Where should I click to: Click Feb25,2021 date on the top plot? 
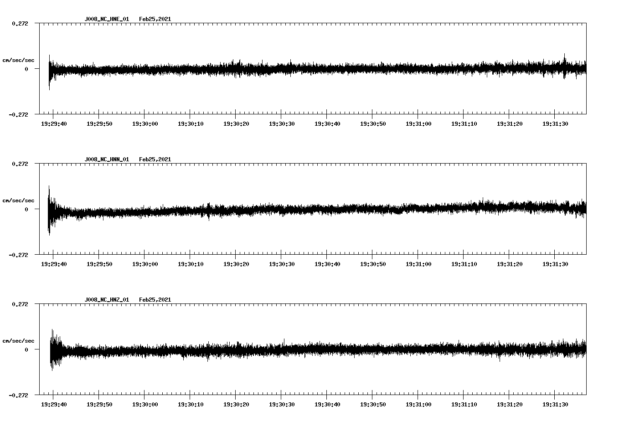[x=155, y=19]
